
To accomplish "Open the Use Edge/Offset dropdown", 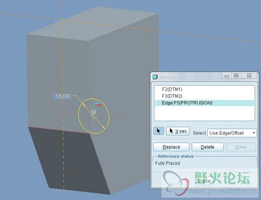I will (x=232, y=133).
